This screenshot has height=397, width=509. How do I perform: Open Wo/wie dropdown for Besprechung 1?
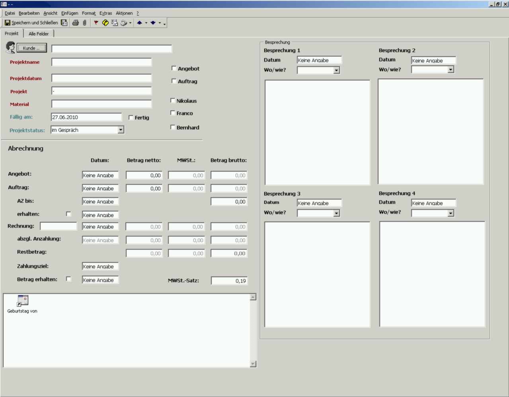point(337,70)
